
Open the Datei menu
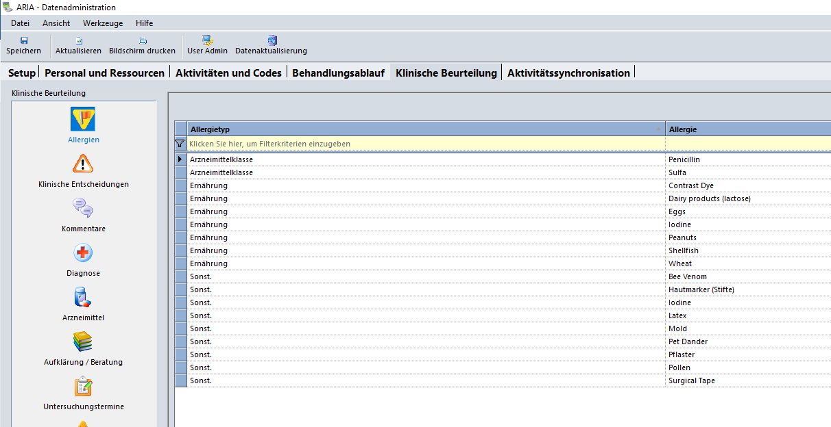20,23
